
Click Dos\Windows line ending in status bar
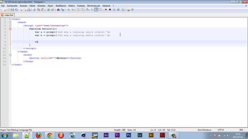click(x=205, y=130)
